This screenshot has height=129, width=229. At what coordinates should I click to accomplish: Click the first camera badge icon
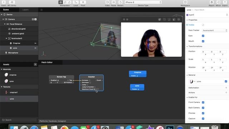pyautogui.click(x=33, y=19)
